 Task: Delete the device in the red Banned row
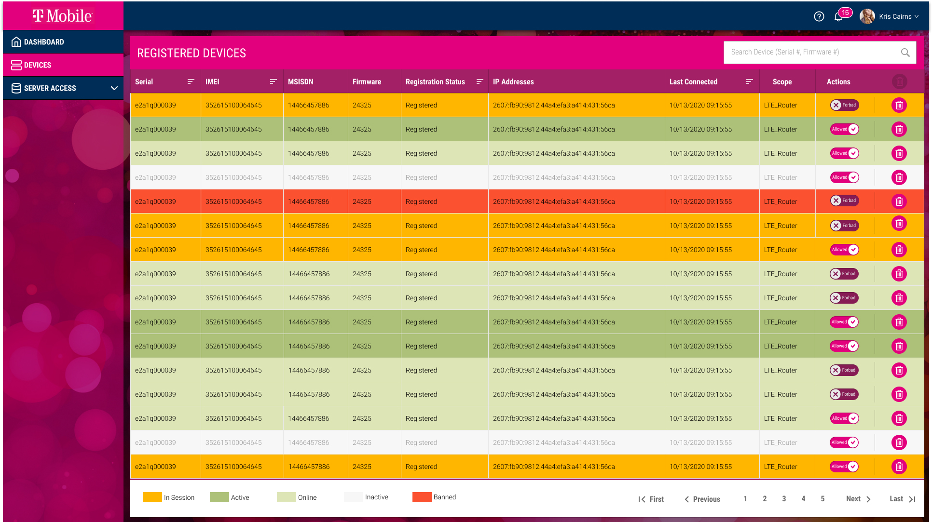899,201
